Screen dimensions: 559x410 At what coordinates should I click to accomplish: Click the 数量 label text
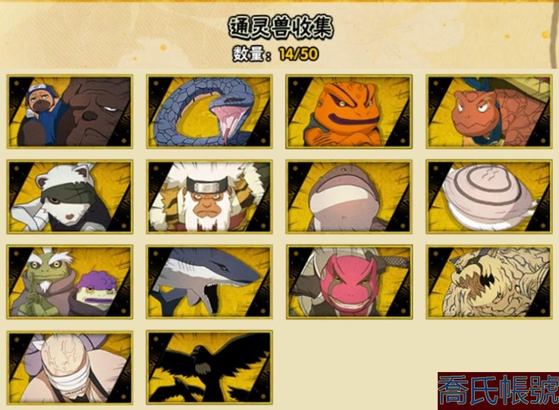click(x=249, y=54)
